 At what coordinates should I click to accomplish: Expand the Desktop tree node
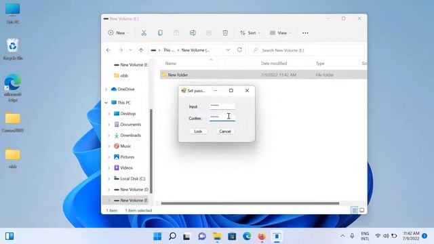108,114
